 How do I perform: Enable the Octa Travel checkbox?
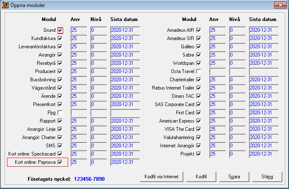click(x=199, y=71)
